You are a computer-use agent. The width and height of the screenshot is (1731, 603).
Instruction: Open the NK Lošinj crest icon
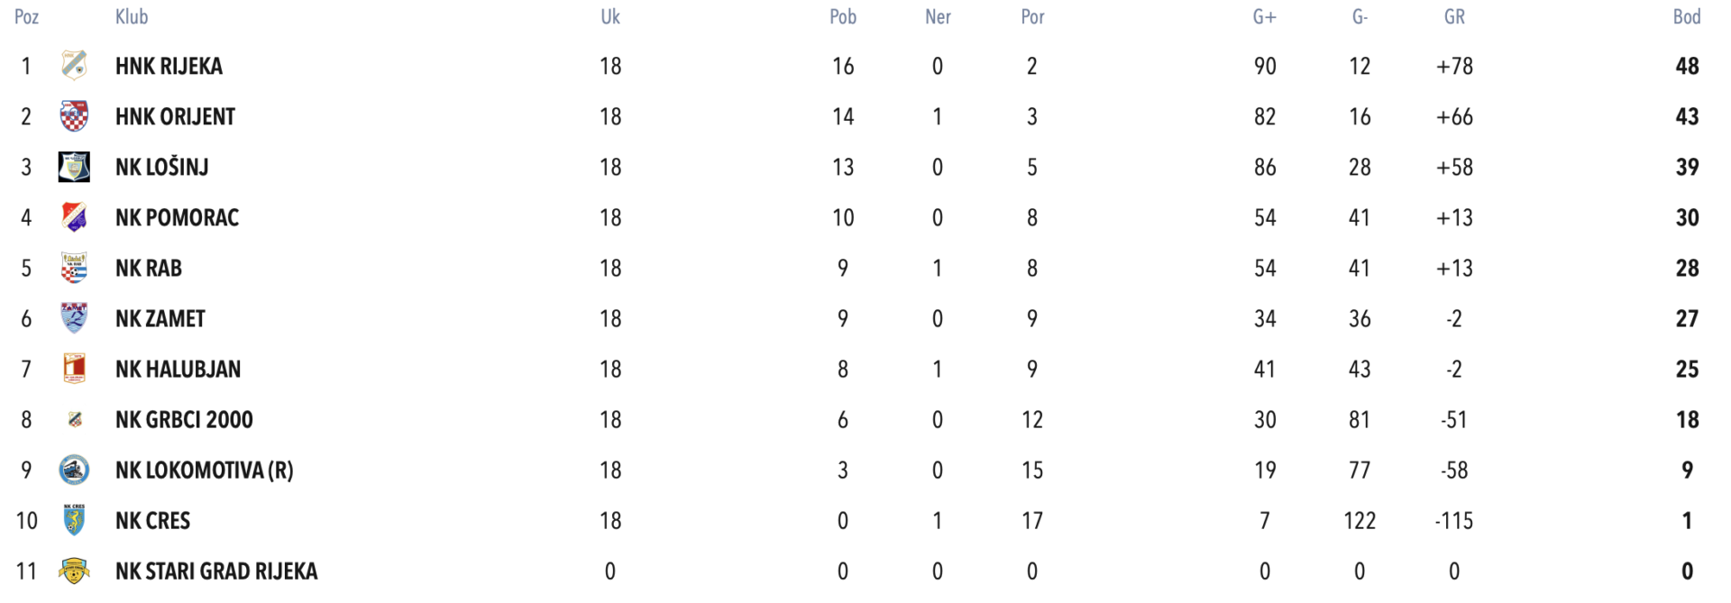(74, 167)
